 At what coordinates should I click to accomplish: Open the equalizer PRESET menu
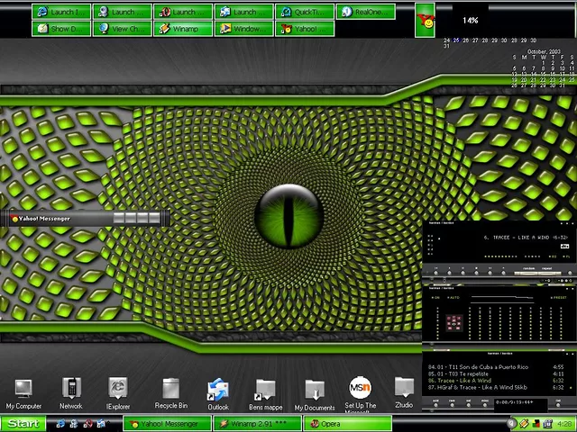click(x=559, y=297)
